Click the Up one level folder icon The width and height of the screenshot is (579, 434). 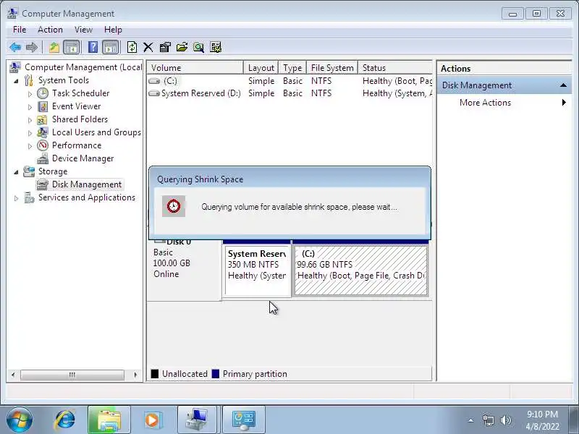pyautogui.click(x=54, y=47)
